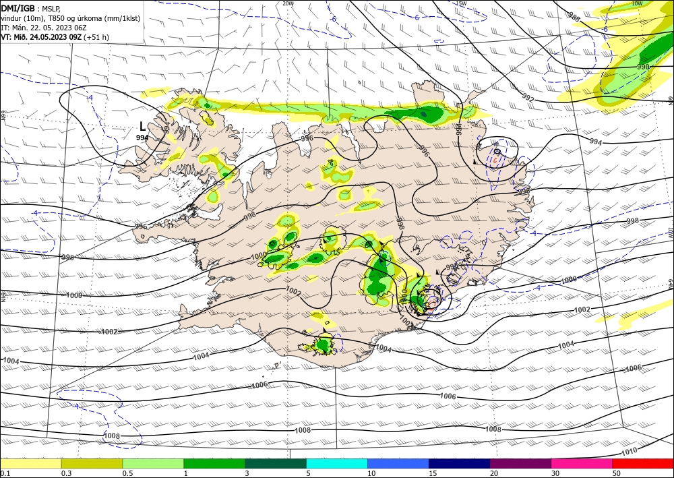
Task: Select the dark green 3–5 legend swatch
Action: (x=276, y=463)
